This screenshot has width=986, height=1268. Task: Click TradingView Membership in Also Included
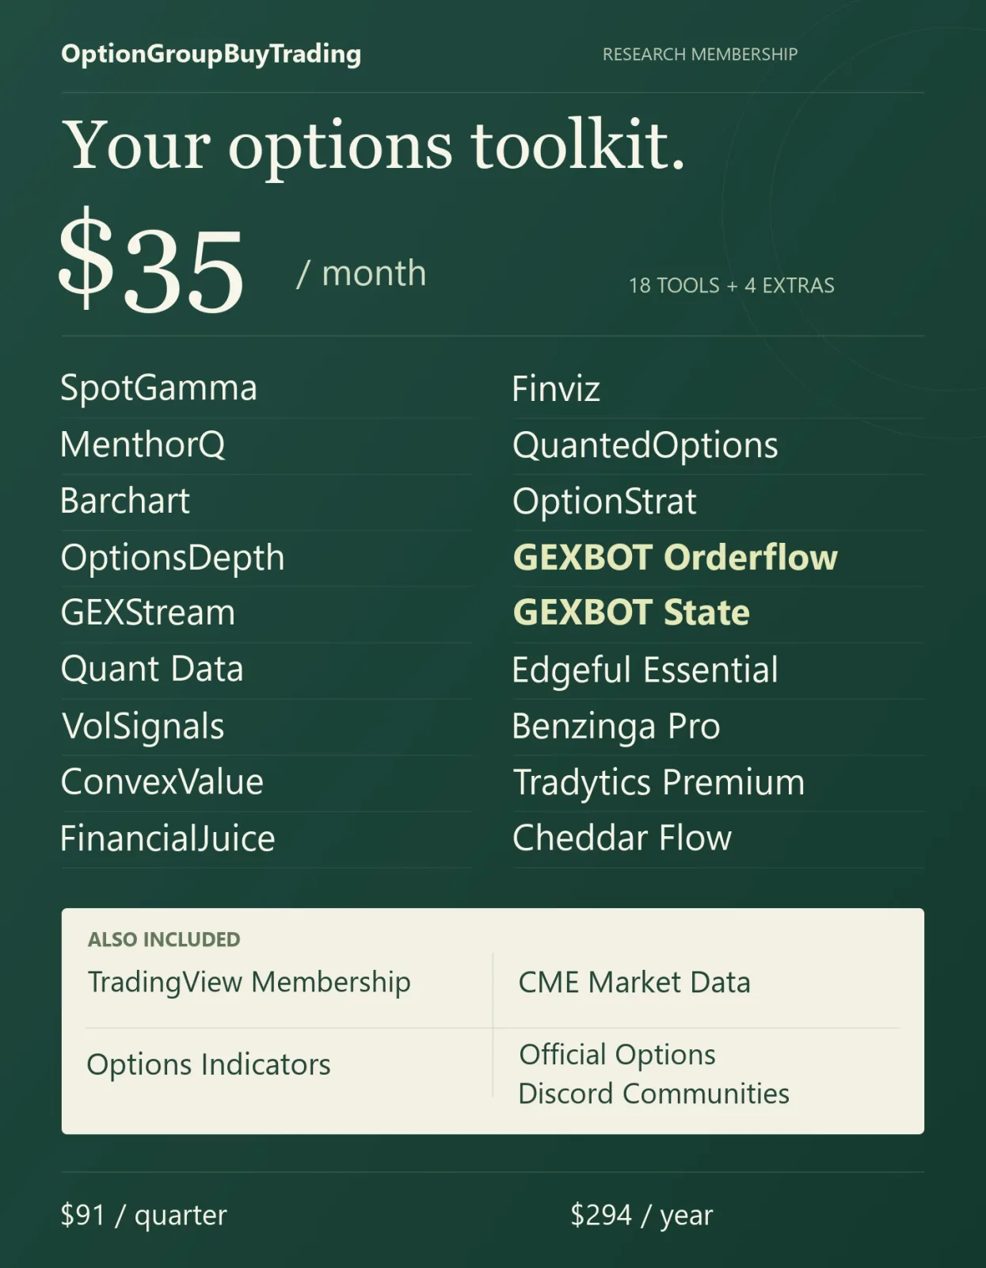click(x=249, y=982)
